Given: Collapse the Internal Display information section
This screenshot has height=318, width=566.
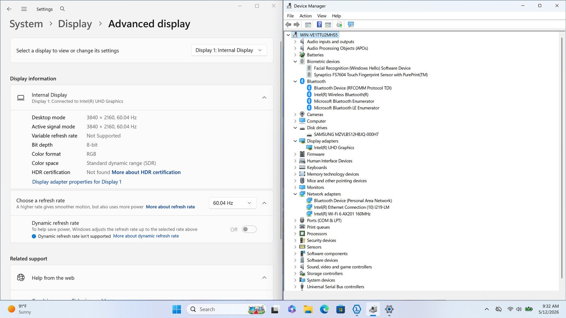Looking at the screenshot, I should click(x=264, y=98).
